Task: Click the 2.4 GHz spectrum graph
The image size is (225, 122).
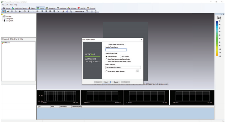Action: point(59,97)
